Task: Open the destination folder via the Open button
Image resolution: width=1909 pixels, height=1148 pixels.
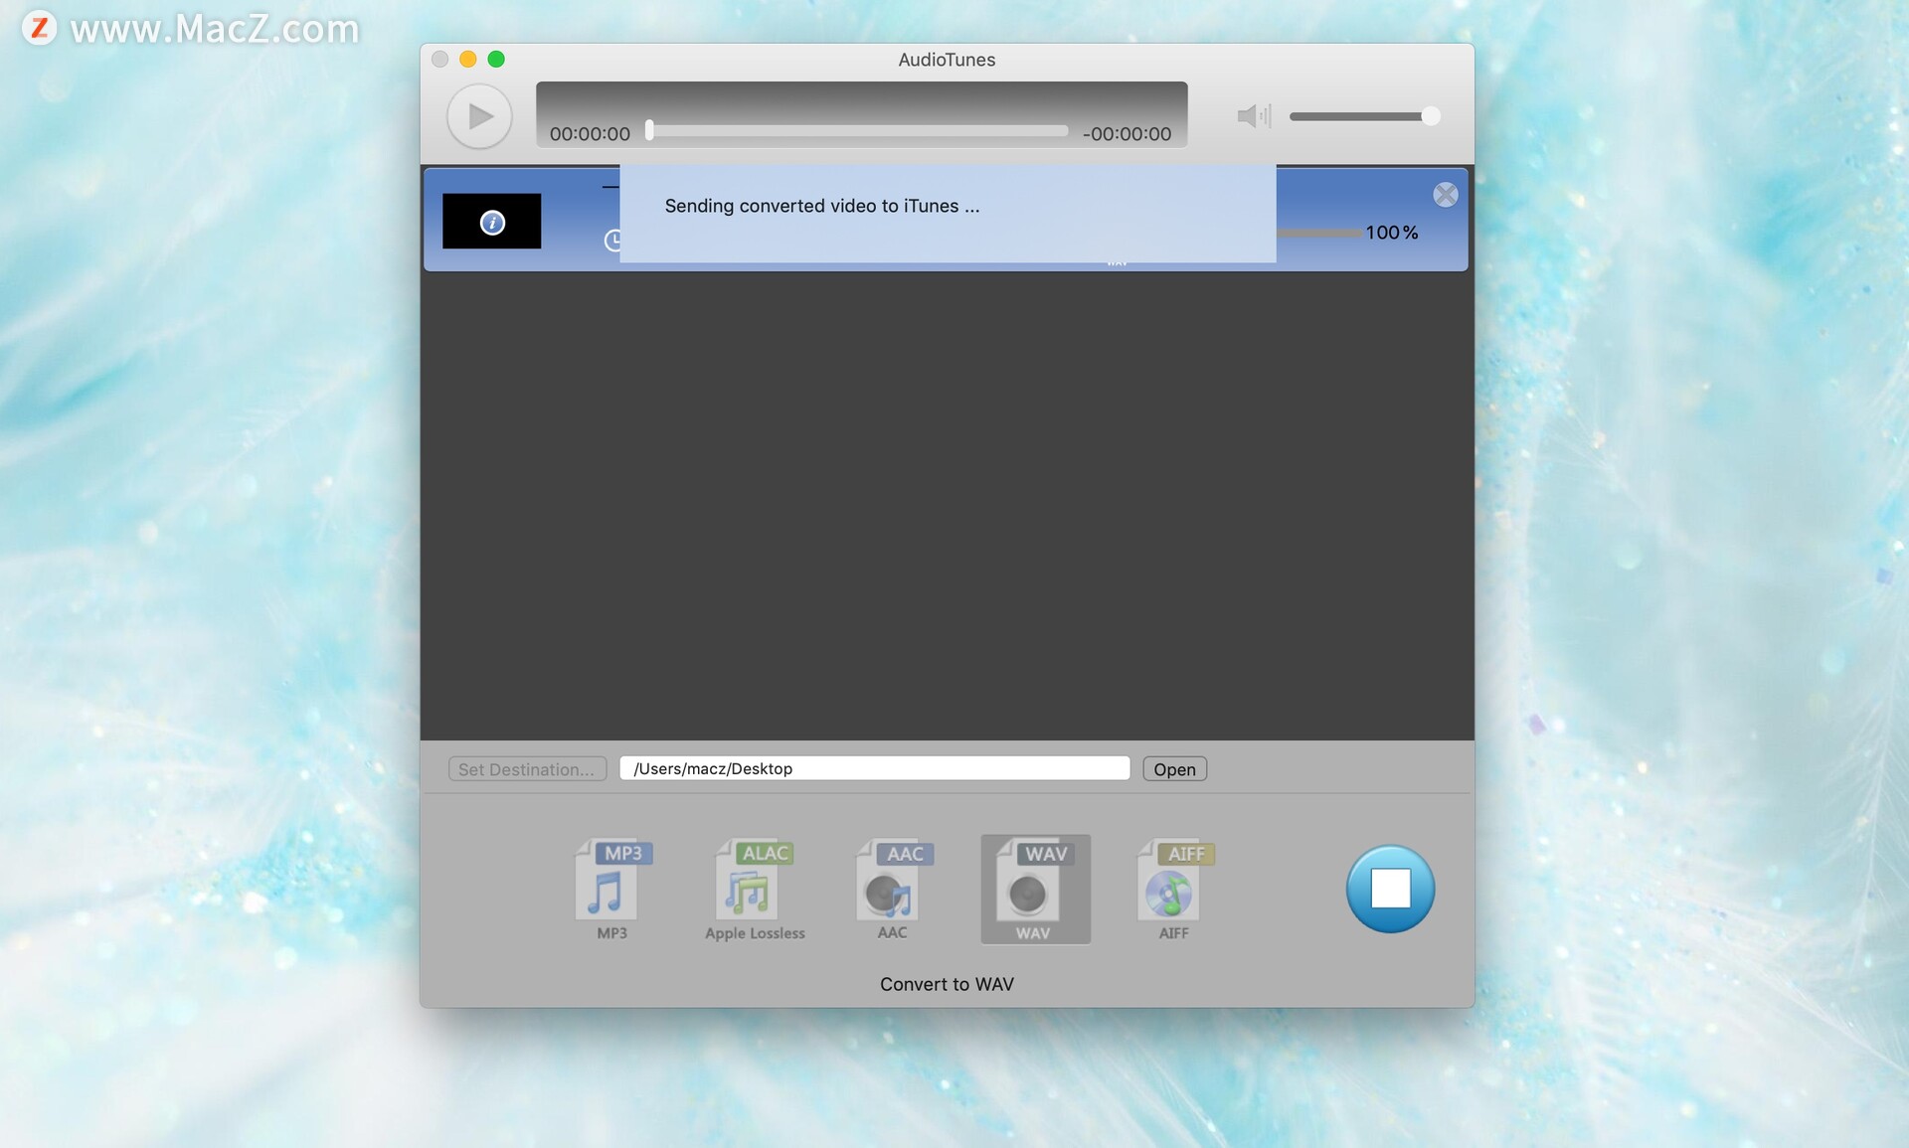Action: [1173, 768]
